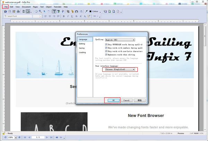The width and height of the screenshot is (208, 141).
Task: Open the Help menu
Action: [66, 7]
